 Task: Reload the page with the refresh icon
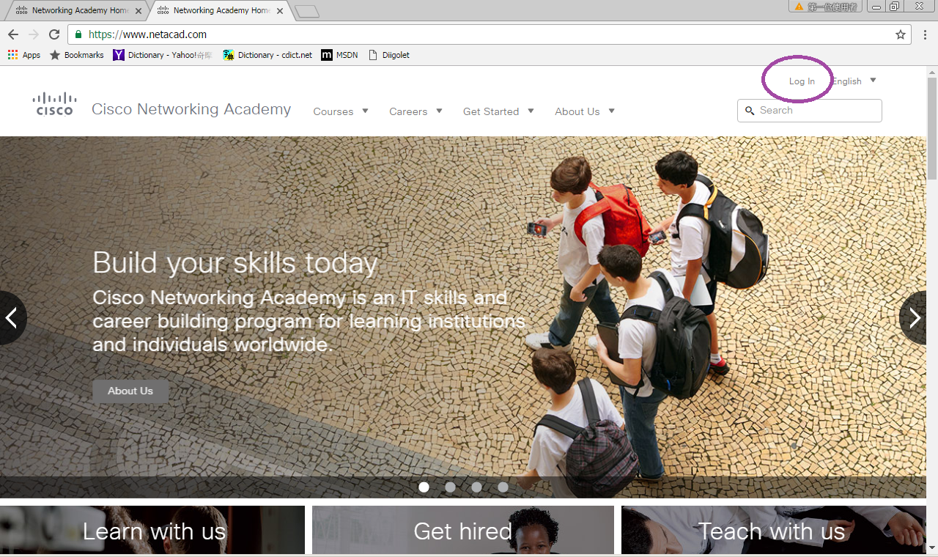coord(53,34)
